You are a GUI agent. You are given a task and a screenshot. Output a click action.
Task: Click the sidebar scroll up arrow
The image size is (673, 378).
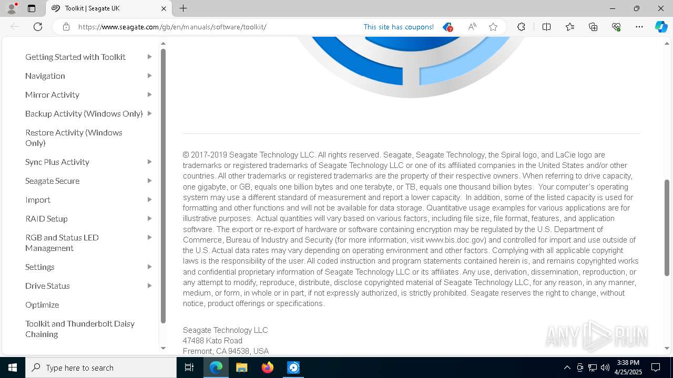click(x=163, y=44)
